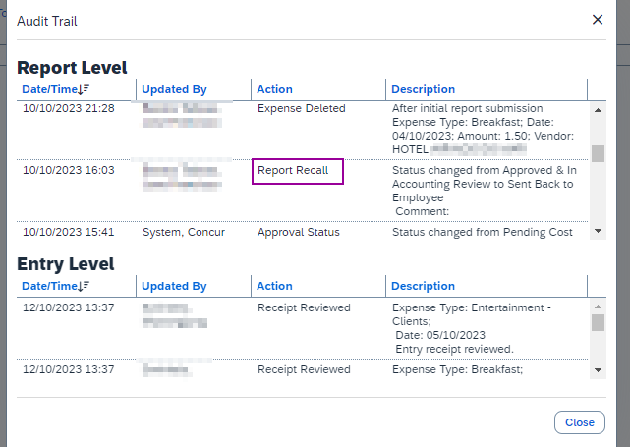This screenshot has height=447, width=630.
Task: Click 'Expense Type: Breakfast;' in Entry Level
Action: point(458,369)
